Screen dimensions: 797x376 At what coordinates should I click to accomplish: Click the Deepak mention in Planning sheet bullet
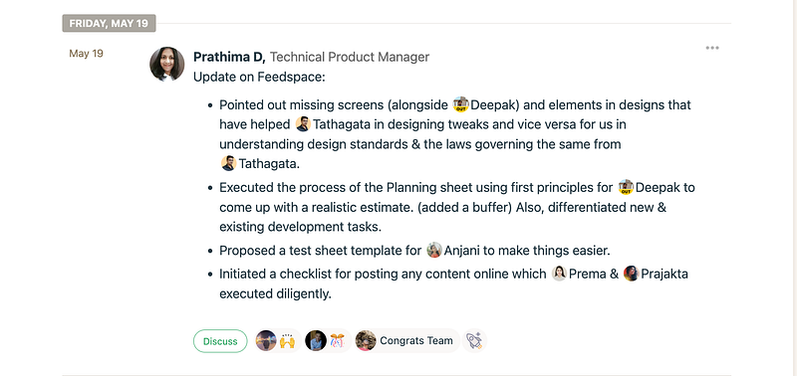point(651,188)
